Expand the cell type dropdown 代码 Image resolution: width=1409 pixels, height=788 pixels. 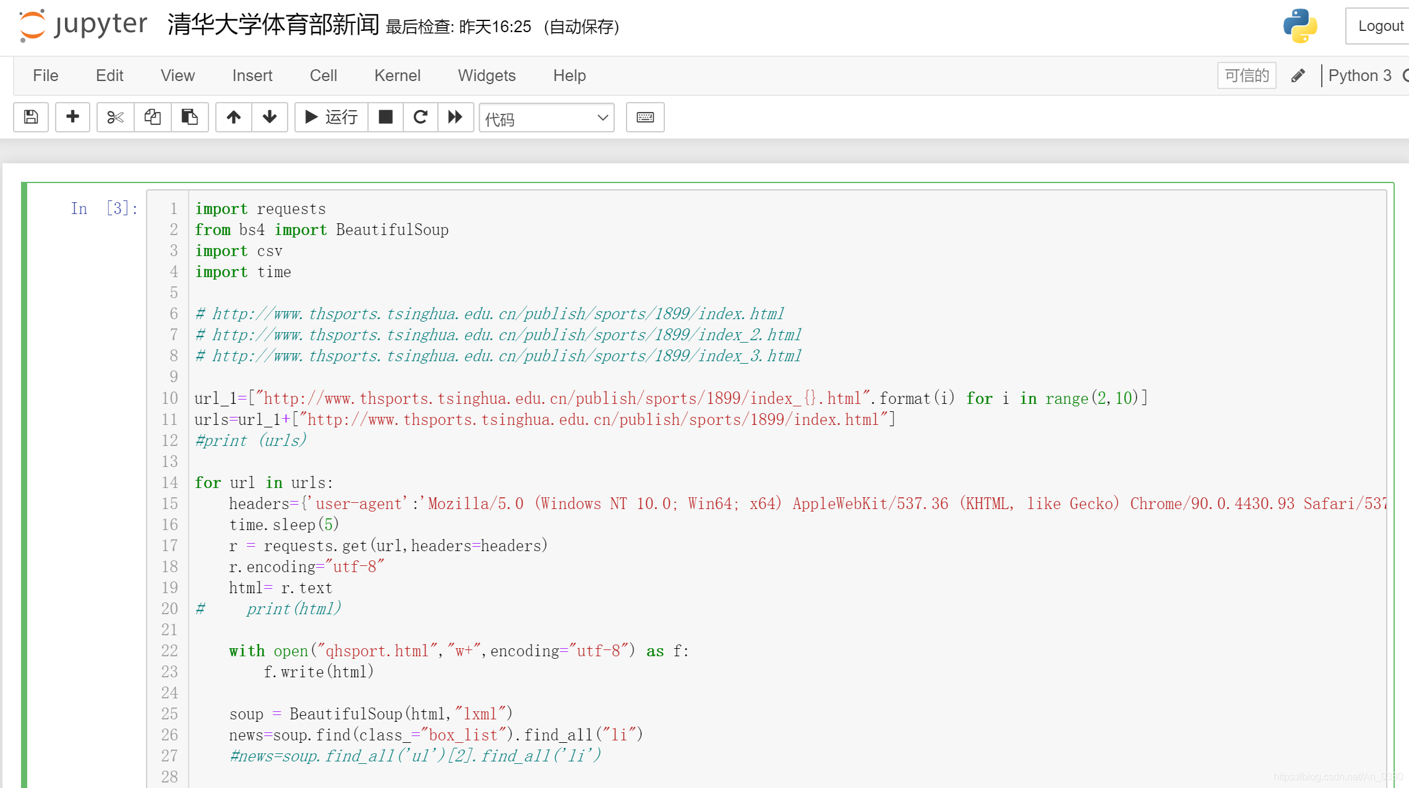coord(547,118)
